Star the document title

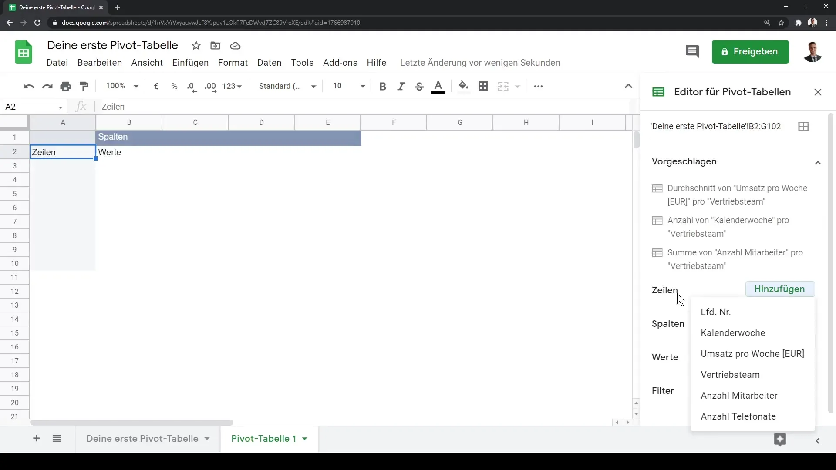point(196,46)
